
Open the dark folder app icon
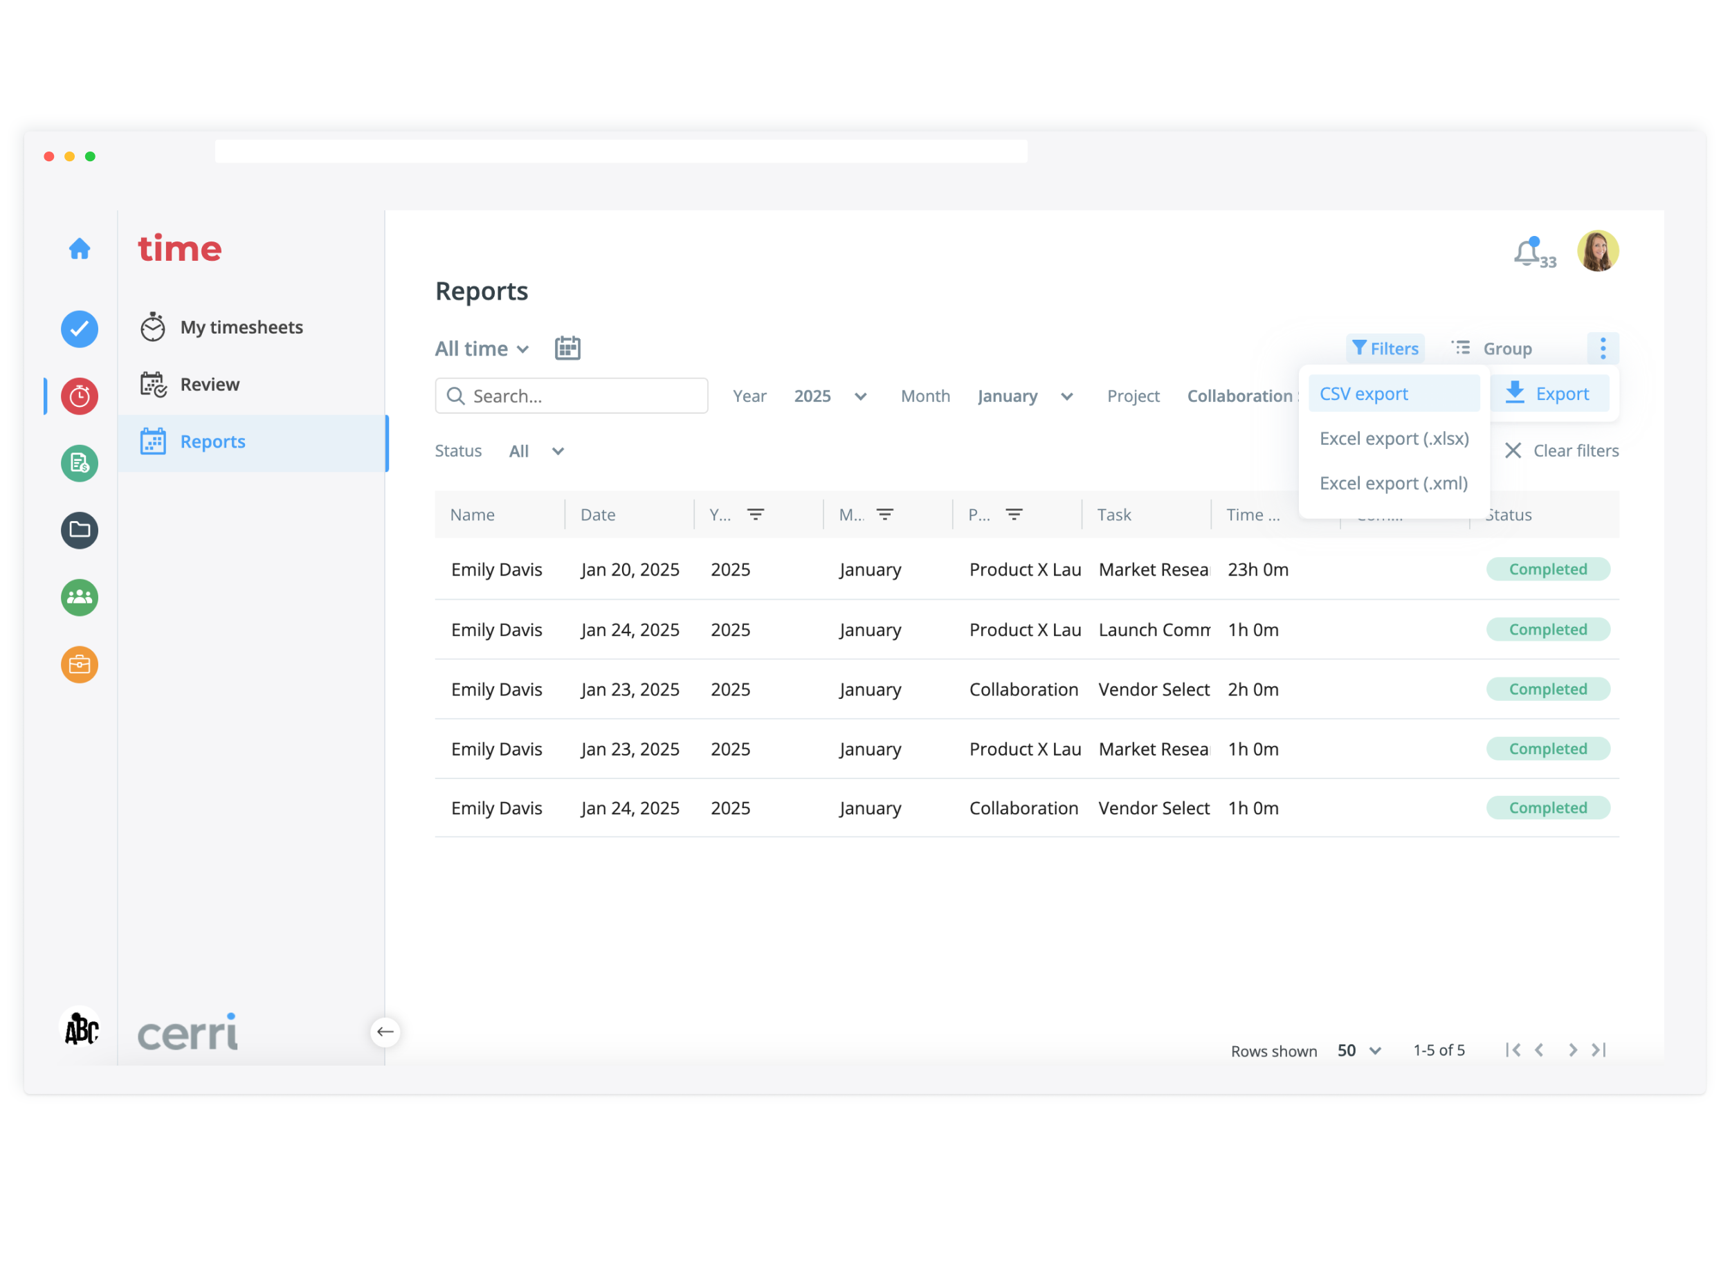pyautogui.click(x=80, y=530)
